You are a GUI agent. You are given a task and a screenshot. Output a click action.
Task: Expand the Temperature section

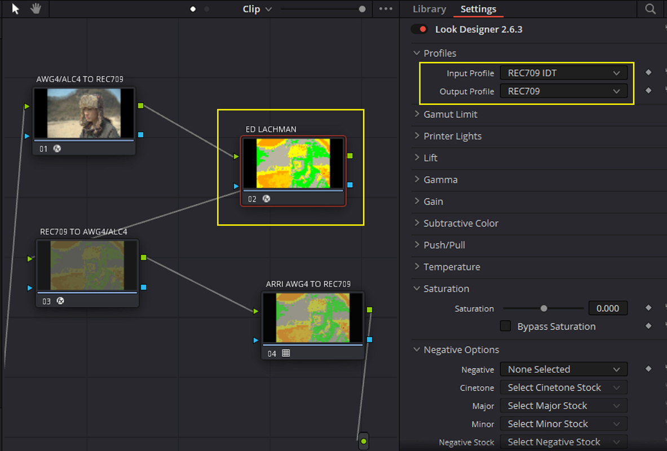point(417,266)
